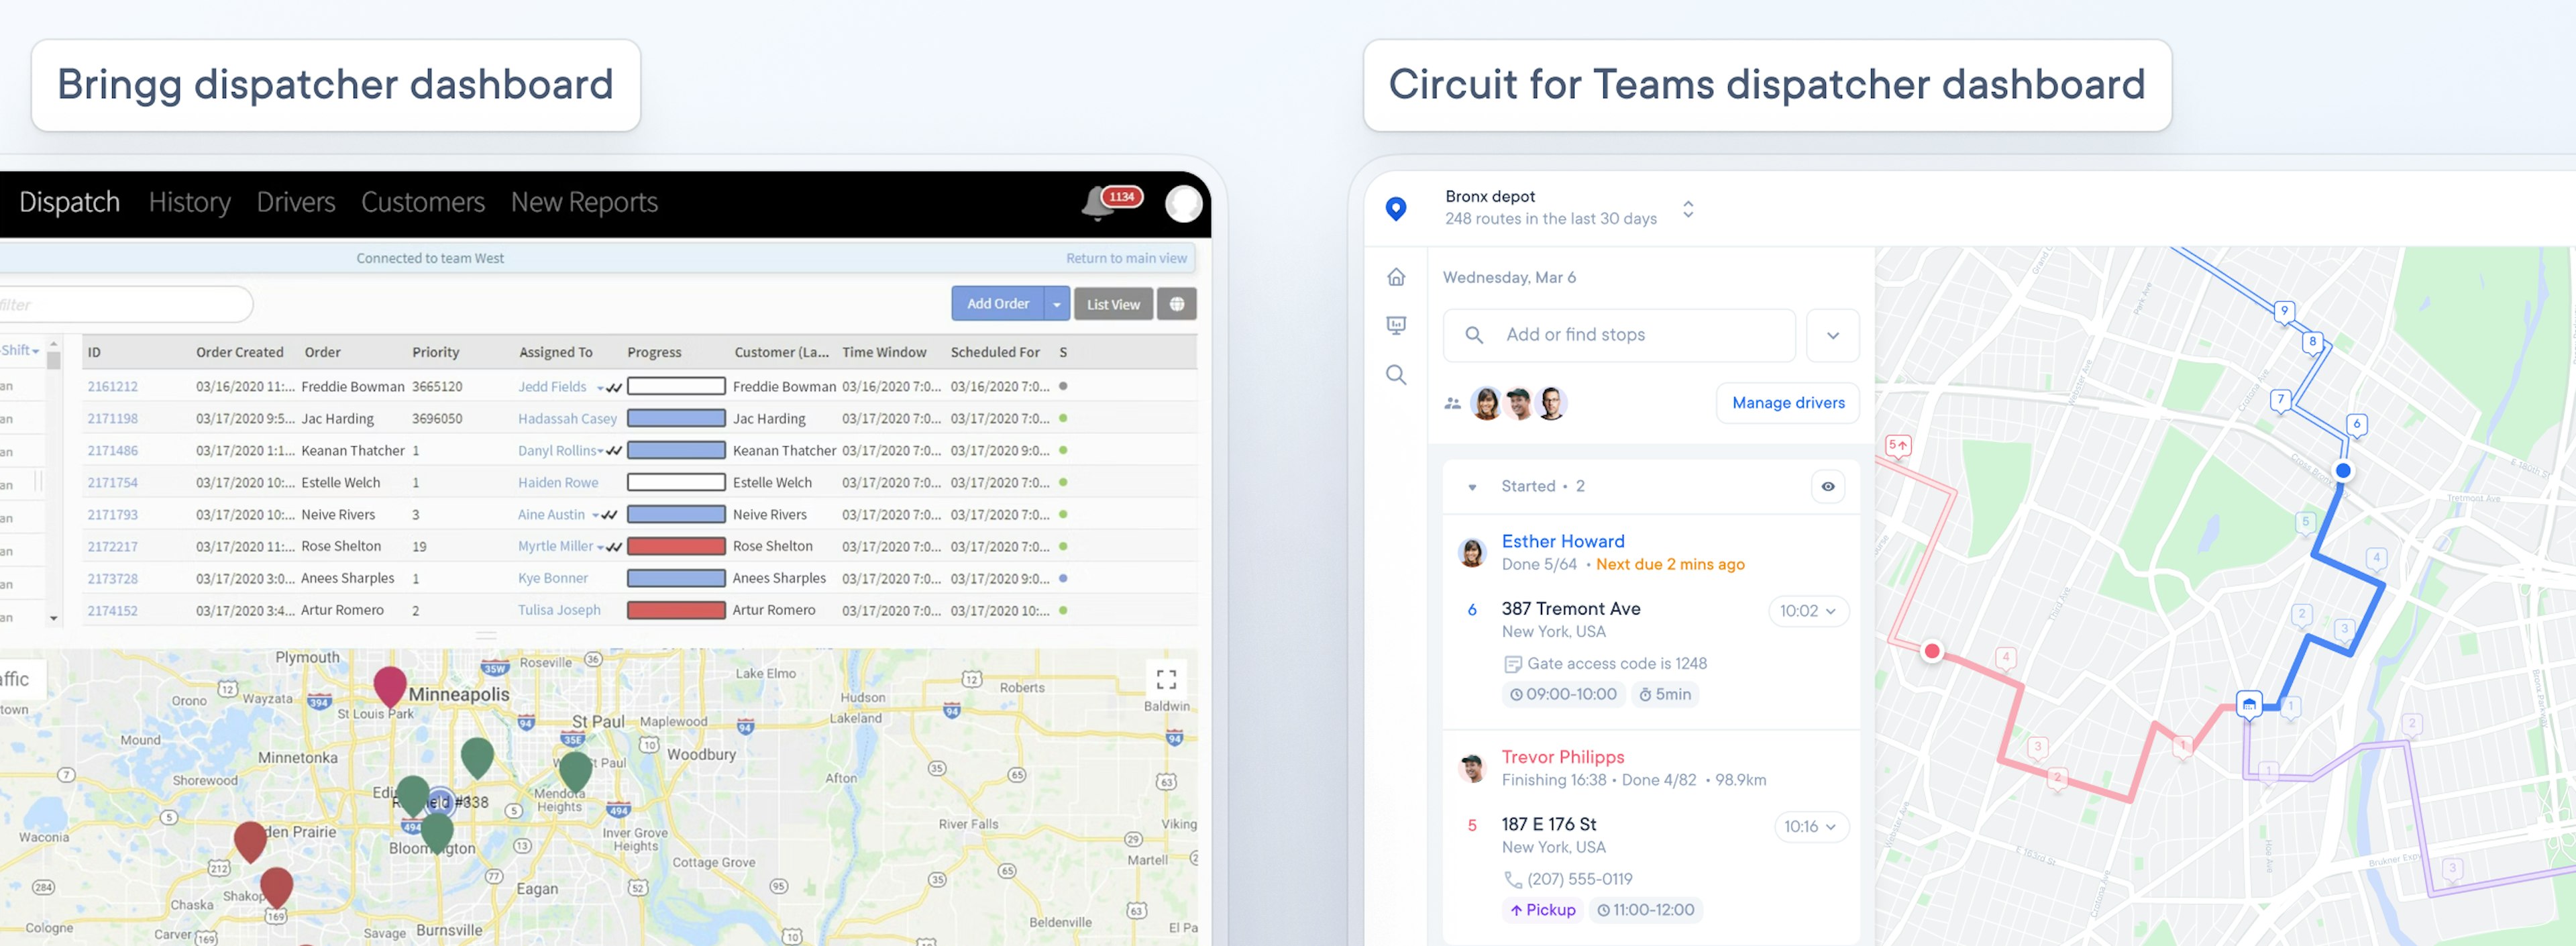Select the Dispatch tab in Bringg
The image size is (2576, 946).
(69, 202)
